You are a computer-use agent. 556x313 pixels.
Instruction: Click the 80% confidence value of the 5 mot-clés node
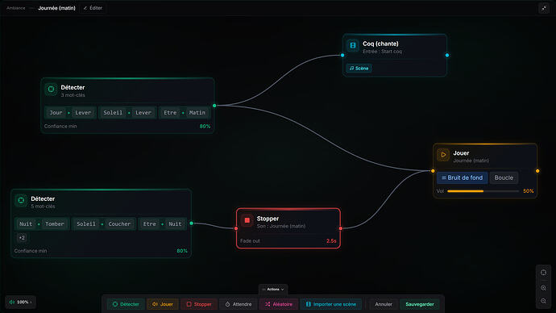[x=182, y=251]
